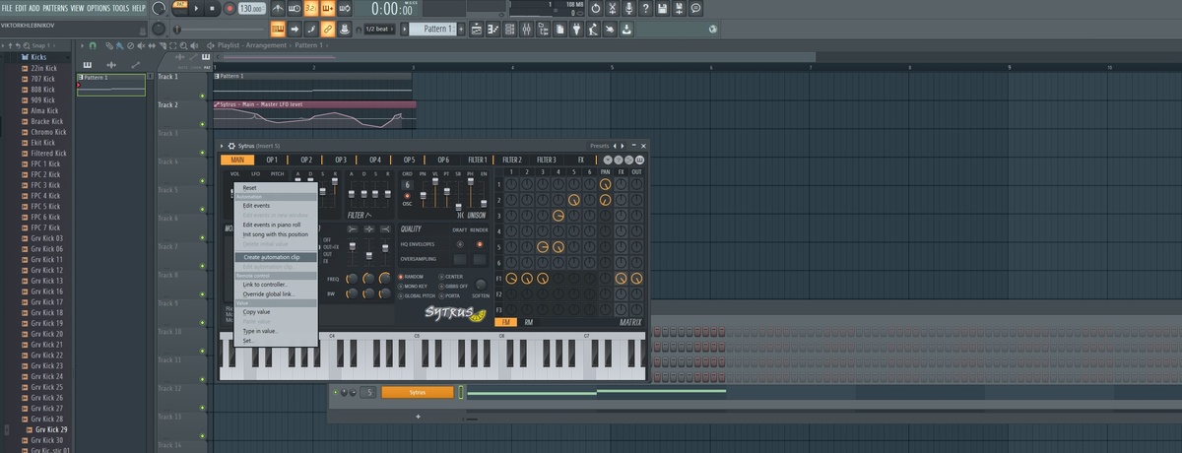The height and width of the screenshot is (453, 1182).
Task: Choose Reset in the context menu
Action: click(249, 188)
